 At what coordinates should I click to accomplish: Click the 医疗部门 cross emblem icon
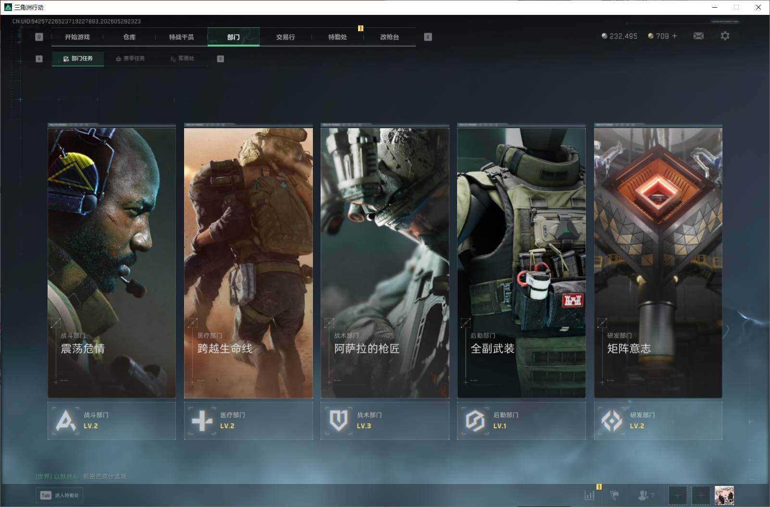click(202, 421)
